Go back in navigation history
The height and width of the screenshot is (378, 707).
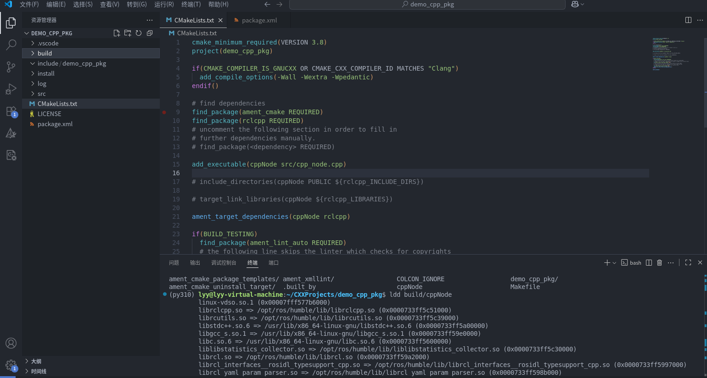tap(267, 4)
